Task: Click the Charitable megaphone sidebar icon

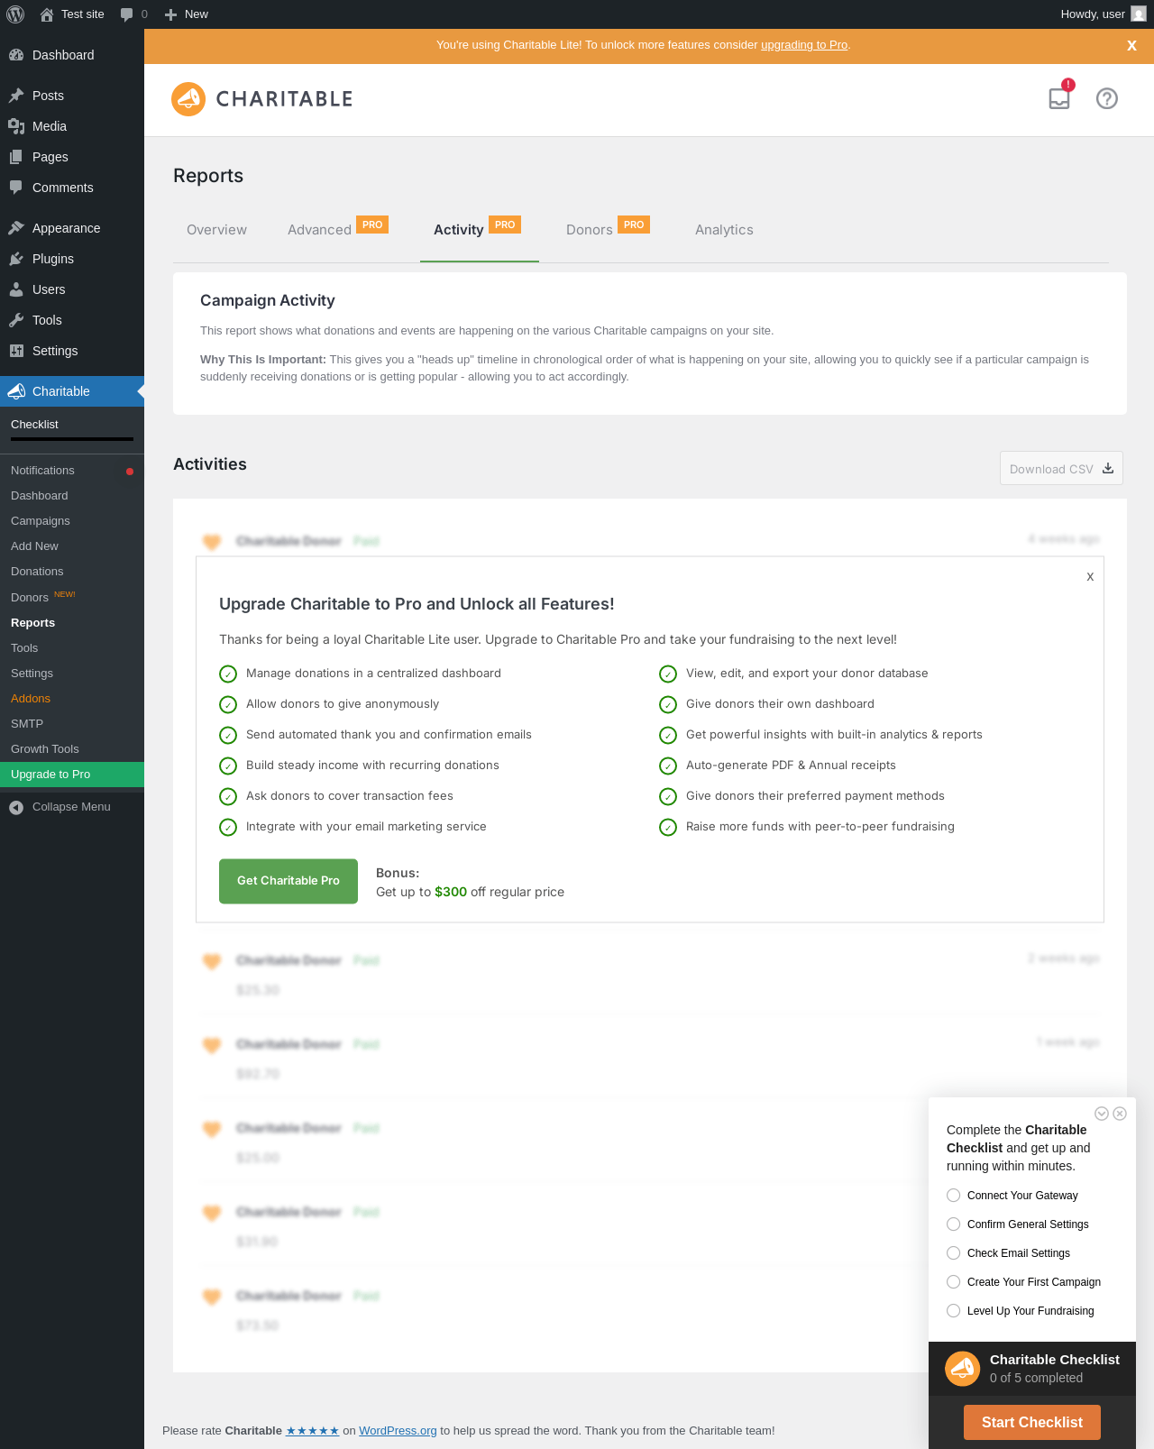Action: [x=16, y=391]
